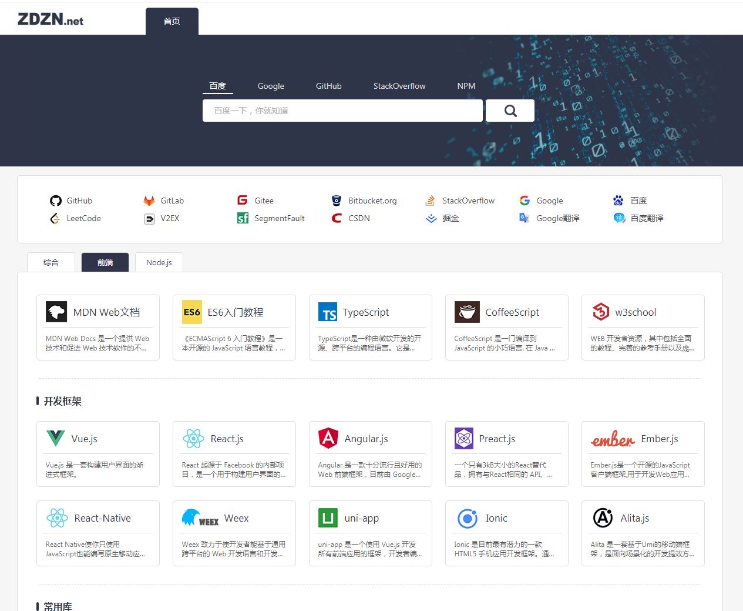
Task: Click the React-Native atom icon
Action: [57, 517]
